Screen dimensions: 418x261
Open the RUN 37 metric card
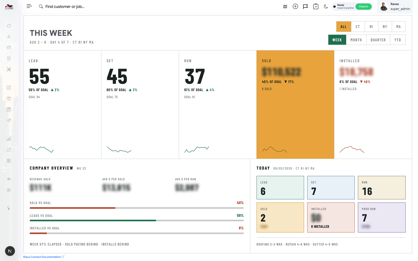(218, 104)
